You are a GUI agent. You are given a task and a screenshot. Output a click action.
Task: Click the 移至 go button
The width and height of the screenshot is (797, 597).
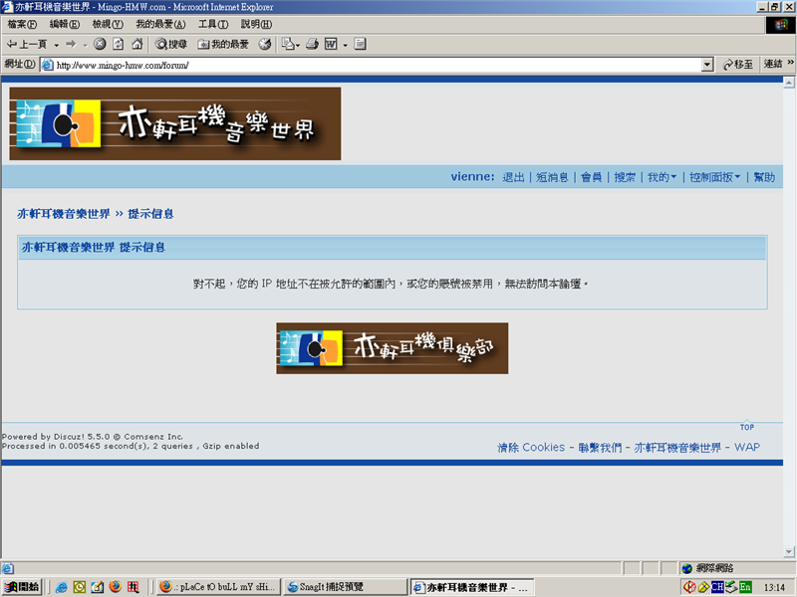point(737,65)
